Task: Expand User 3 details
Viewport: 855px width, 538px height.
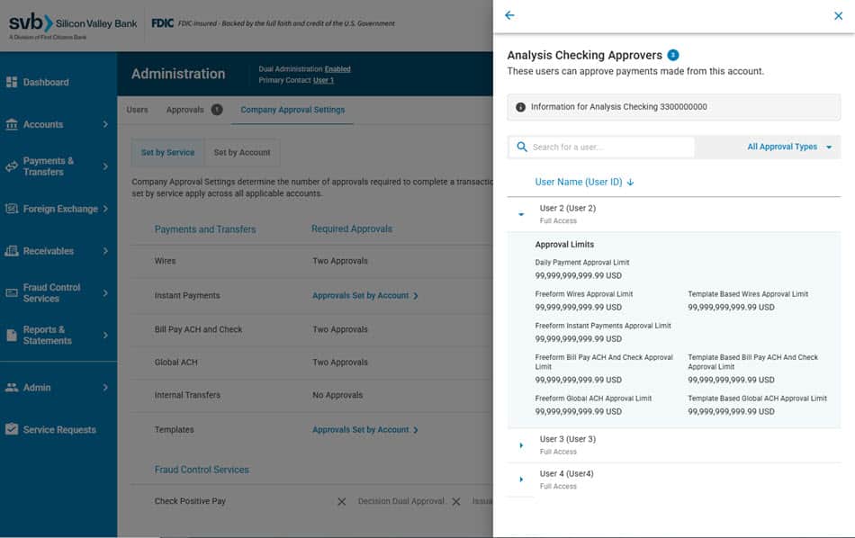Action: 519,444
